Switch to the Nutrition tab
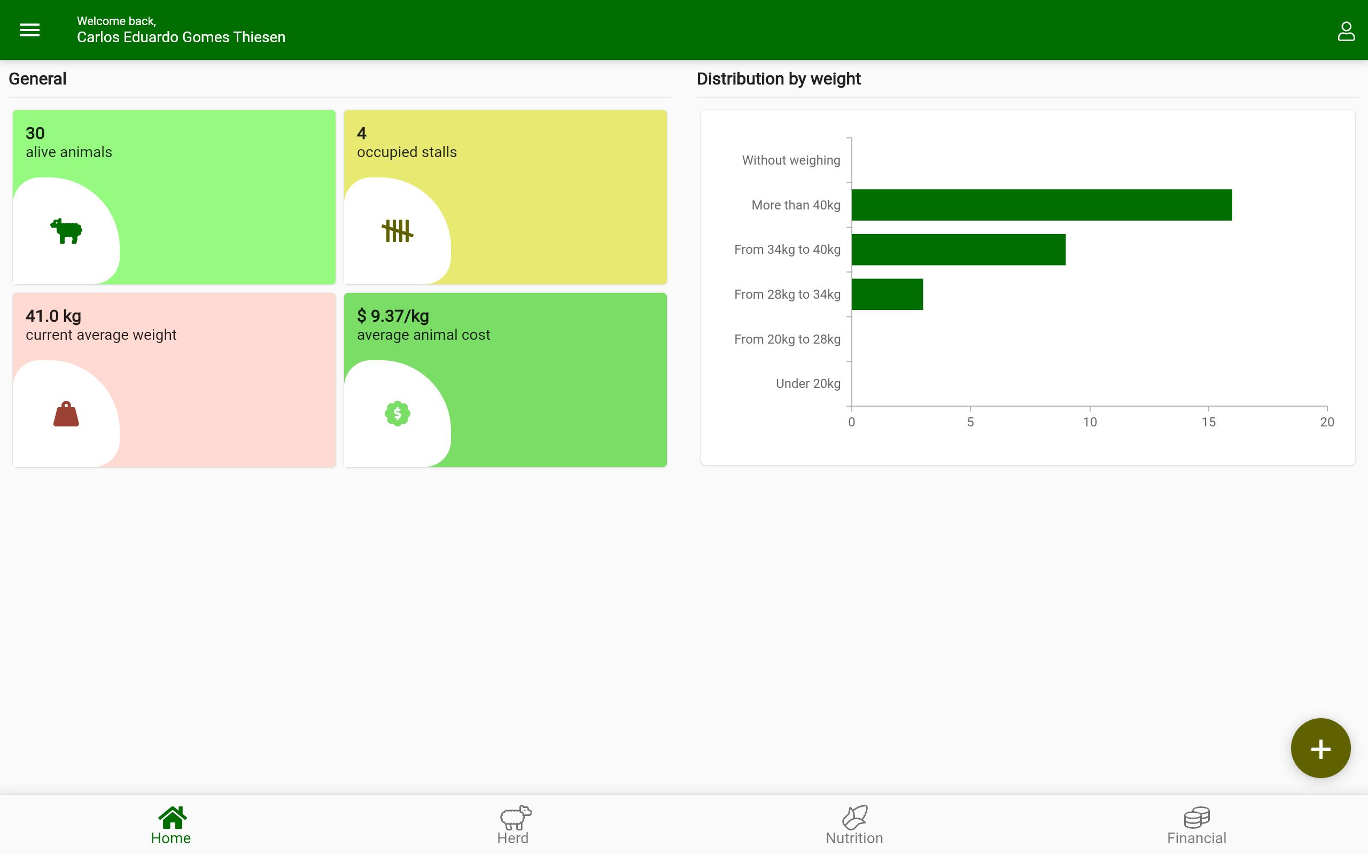The height and width of the screenshot is (855, 1368). point(854,825)
